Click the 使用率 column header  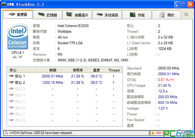tap(77, 70)
